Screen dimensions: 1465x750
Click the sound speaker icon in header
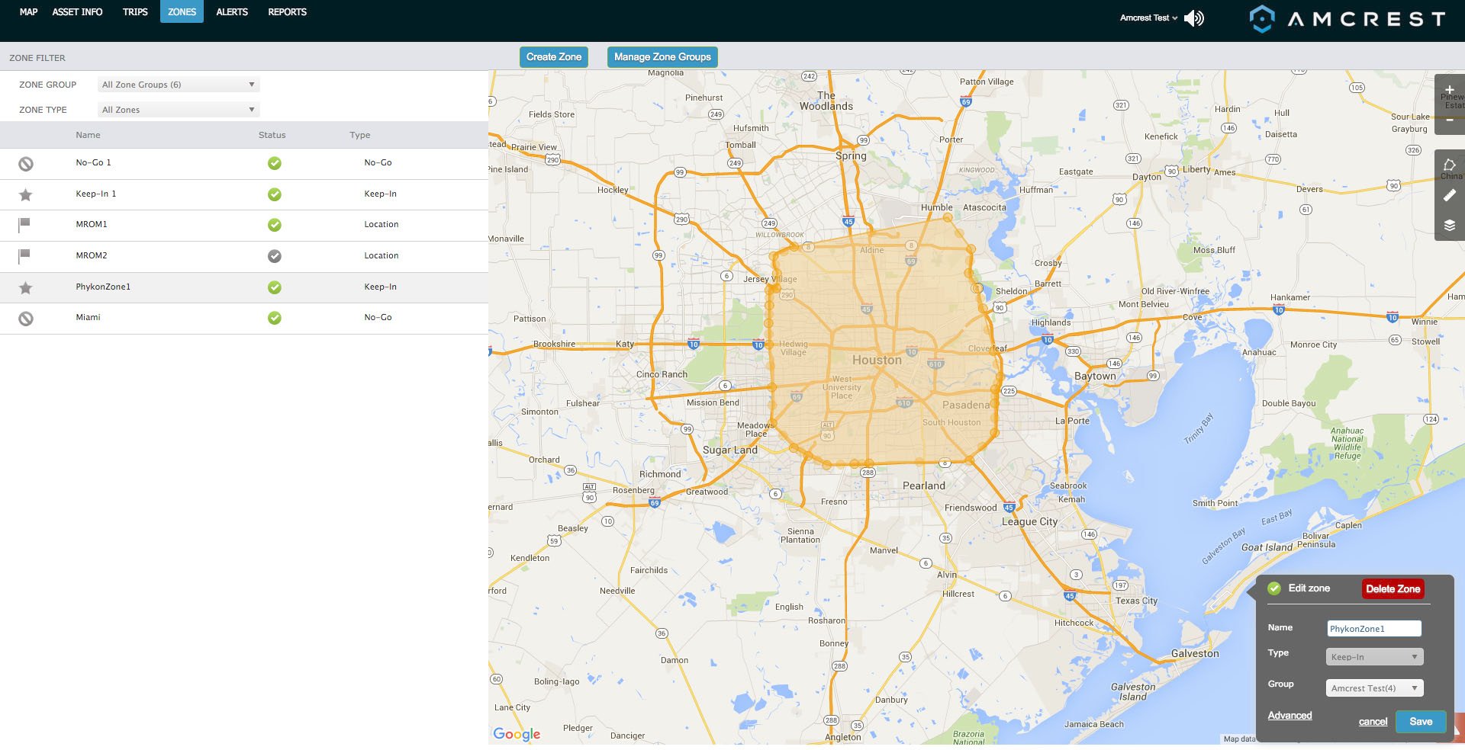click(x=1194, y=18)
